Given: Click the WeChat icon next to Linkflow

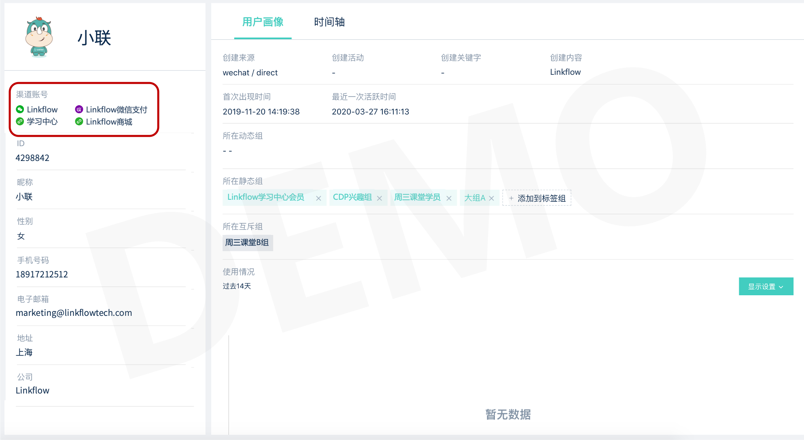Looking at the screenshot, I should [20, 109].
